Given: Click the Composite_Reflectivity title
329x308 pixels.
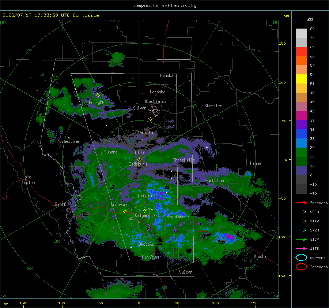Looking at the screenshot, I should pos(164,5).
